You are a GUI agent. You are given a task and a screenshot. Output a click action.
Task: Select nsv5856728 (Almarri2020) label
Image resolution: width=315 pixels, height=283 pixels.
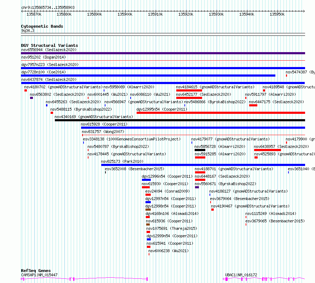click(x=220, y=146)
